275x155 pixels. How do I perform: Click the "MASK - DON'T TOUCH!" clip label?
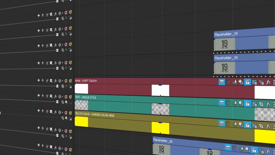(86, 81)
